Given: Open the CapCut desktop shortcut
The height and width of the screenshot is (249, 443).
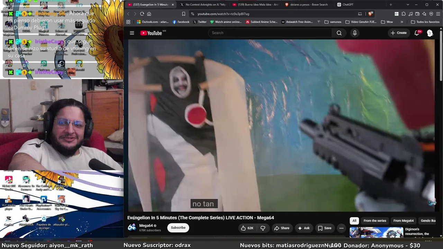Looking at the screenshot, I should [9, 221].
